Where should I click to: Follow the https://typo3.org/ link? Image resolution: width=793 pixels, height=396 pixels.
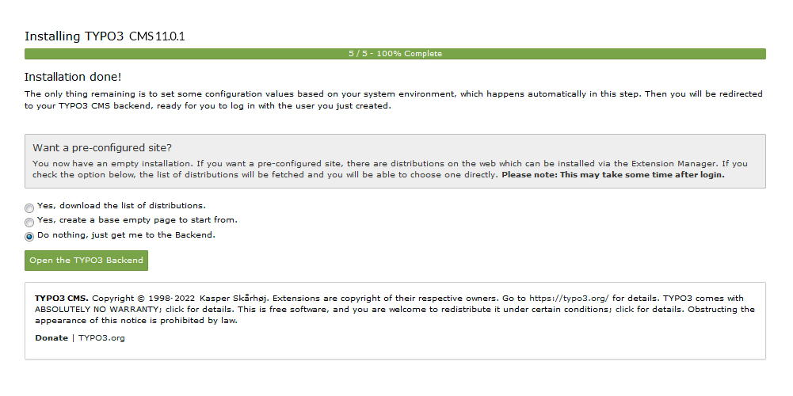pyautogui.click(x=569, y=299)
